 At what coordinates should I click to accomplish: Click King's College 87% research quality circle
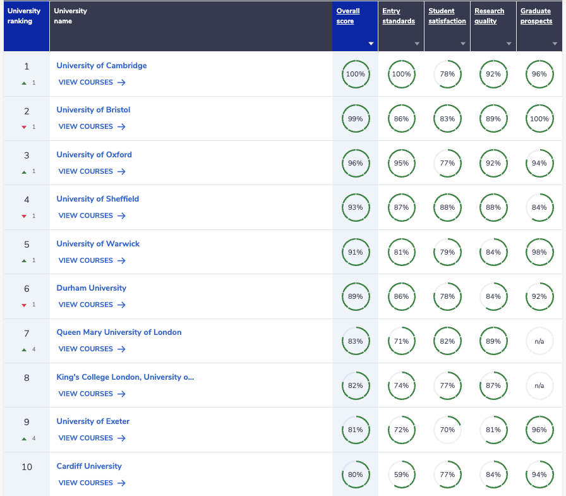[x=493, y=385]
